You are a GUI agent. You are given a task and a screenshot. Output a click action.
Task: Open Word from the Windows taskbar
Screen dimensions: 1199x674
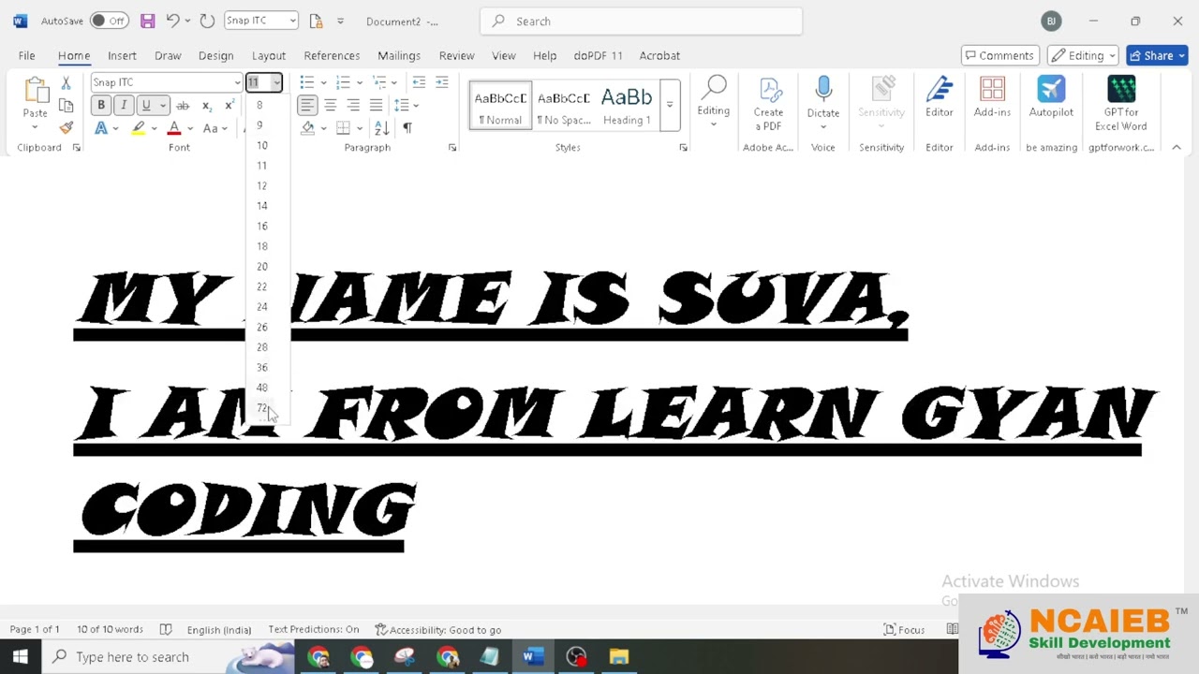pos(532,657)
